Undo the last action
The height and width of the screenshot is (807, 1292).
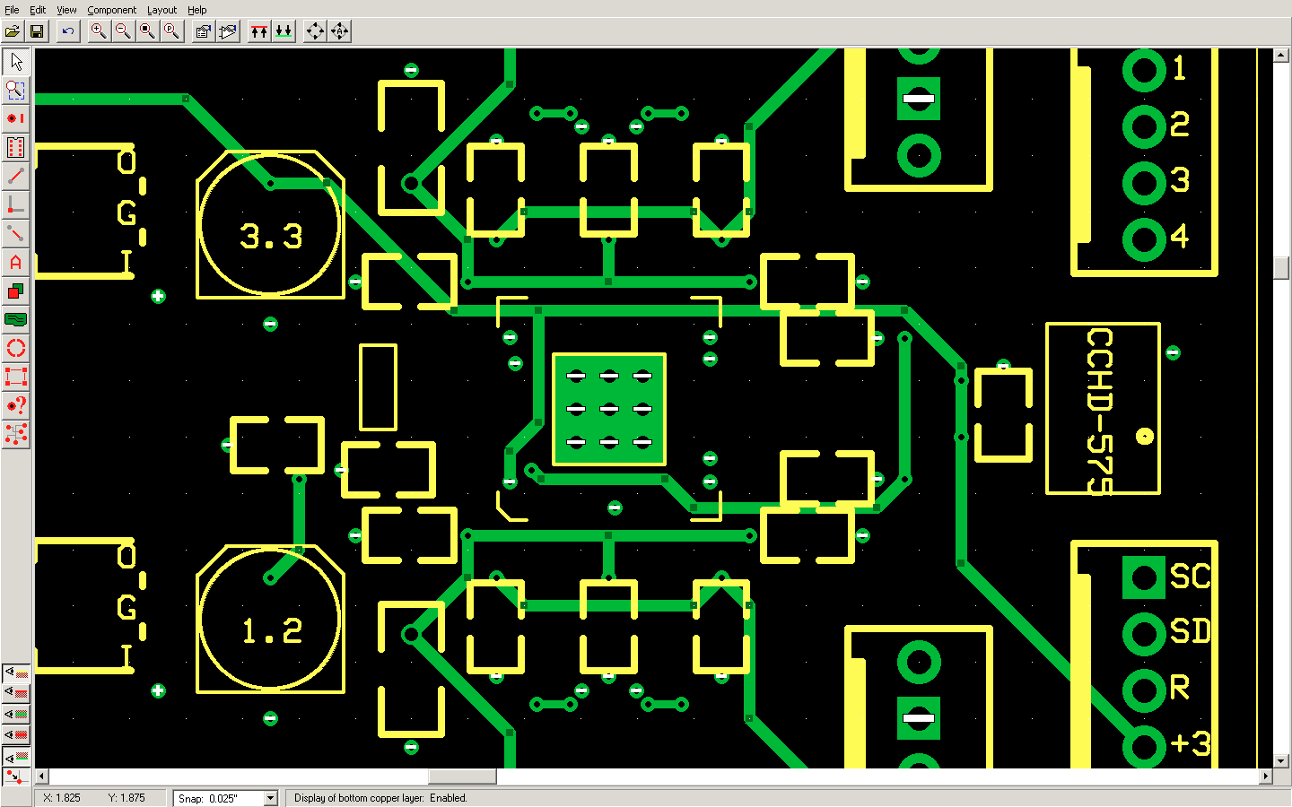67,31
